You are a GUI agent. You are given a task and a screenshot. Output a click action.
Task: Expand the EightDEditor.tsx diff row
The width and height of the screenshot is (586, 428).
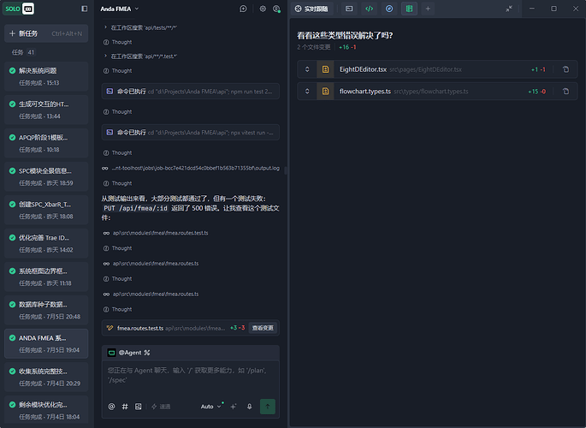307,69
